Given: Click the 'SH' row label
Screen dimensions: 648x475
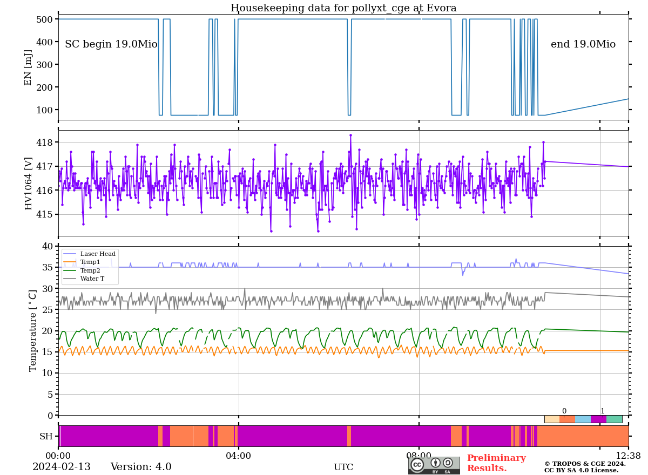Looking at the screenshot, I should click(46, 436).
